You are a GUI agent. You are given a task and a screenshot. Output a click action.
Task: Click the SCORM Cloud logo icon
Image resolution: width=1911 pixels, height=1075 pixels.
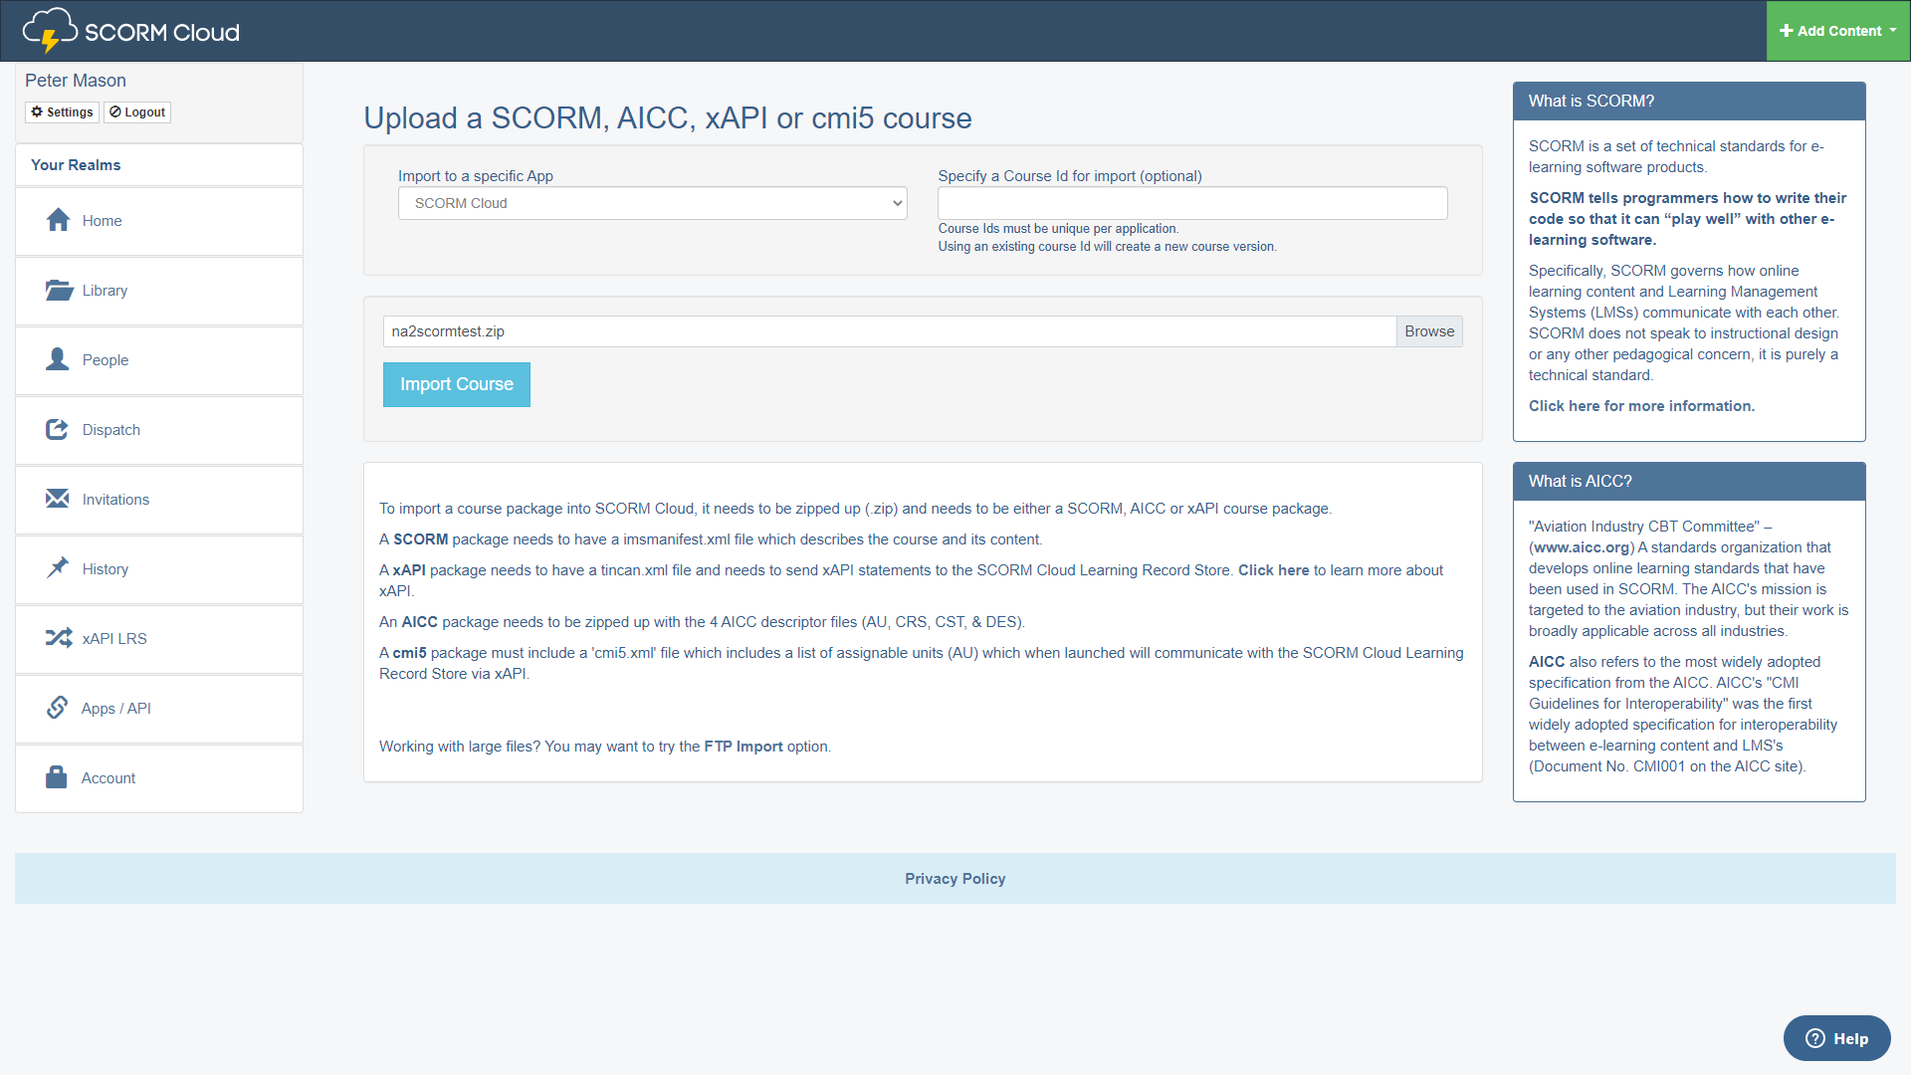pyautogui.click(x=50, y=30)
